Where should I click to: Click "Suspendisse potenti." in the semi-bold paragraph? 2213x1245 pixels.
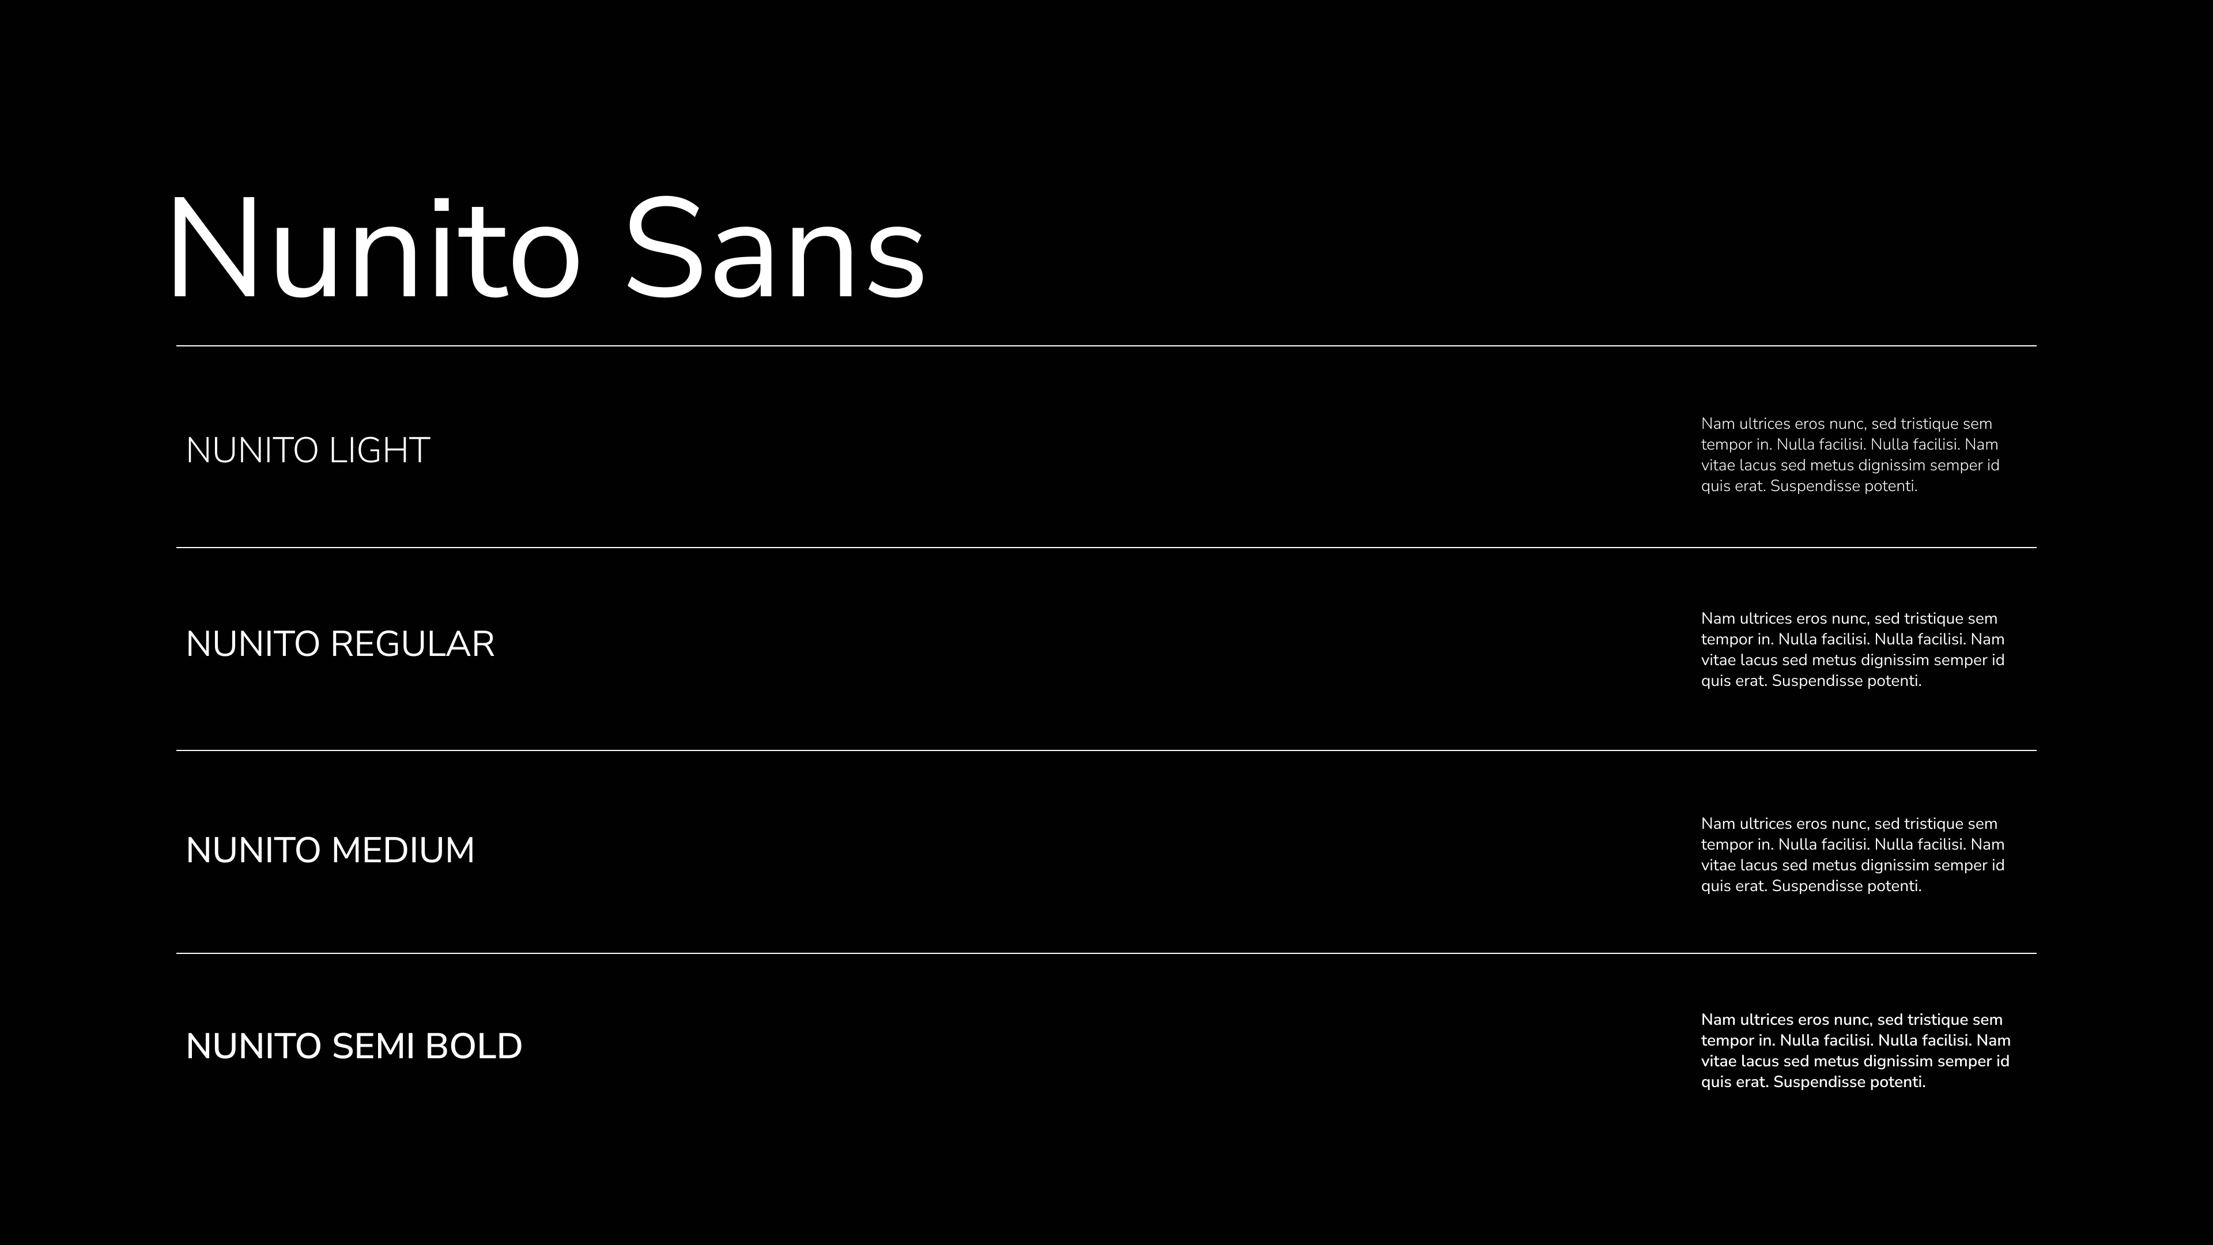[1849, 1082]
